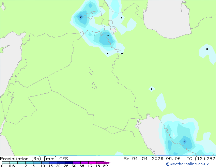Click the '30' legend scale label

click(74, 166)
